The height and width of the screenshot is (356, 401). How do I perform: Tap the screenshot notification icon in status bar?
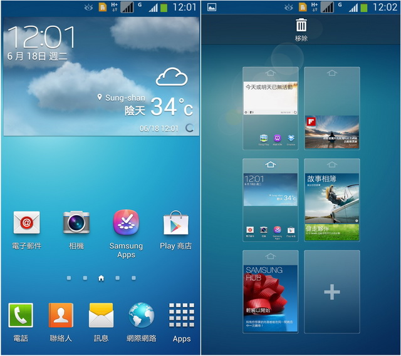tap(212, 7)
